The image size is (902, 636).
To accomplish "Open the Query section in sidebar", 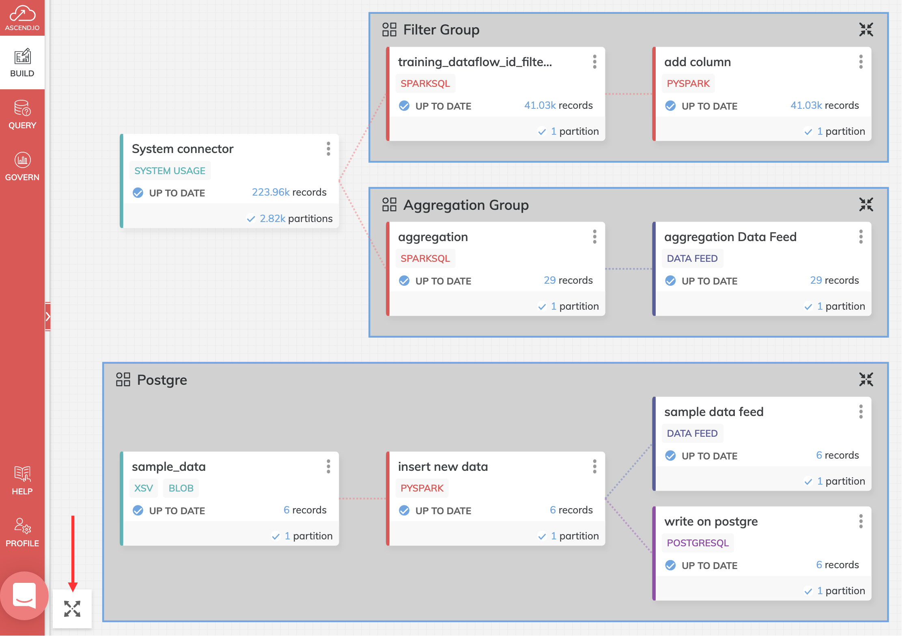I will (x=22, y=114).
